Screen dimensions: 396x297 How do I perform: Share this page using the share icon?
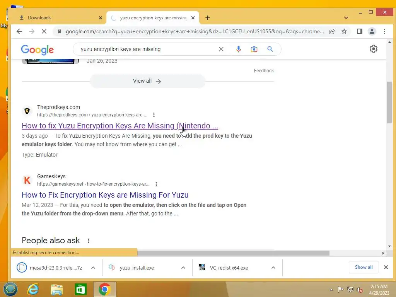point(332,31)
